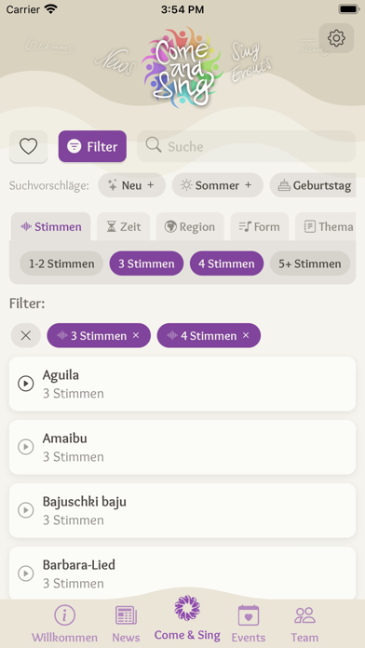Screen dimensions: 365x648
Task: Open the Events calendar icon
Action: [x=249, y=615]
